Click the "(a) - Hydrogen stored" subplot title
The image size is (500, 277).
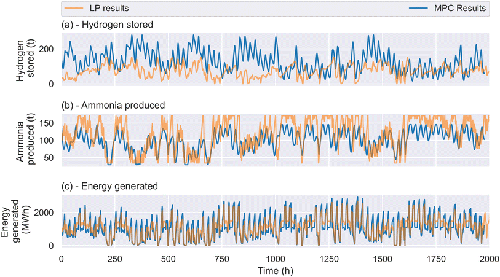tap(107, 25)
